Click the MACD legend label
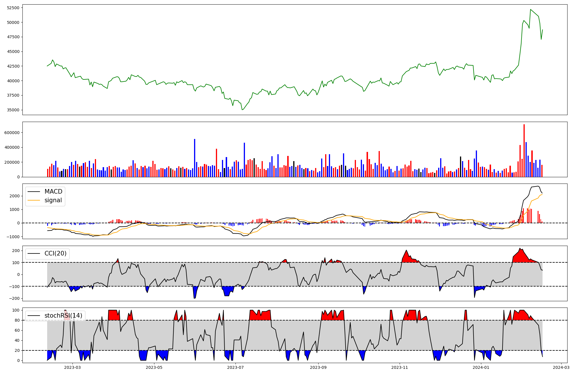This screenshot has width=575, height=374. 53,192
